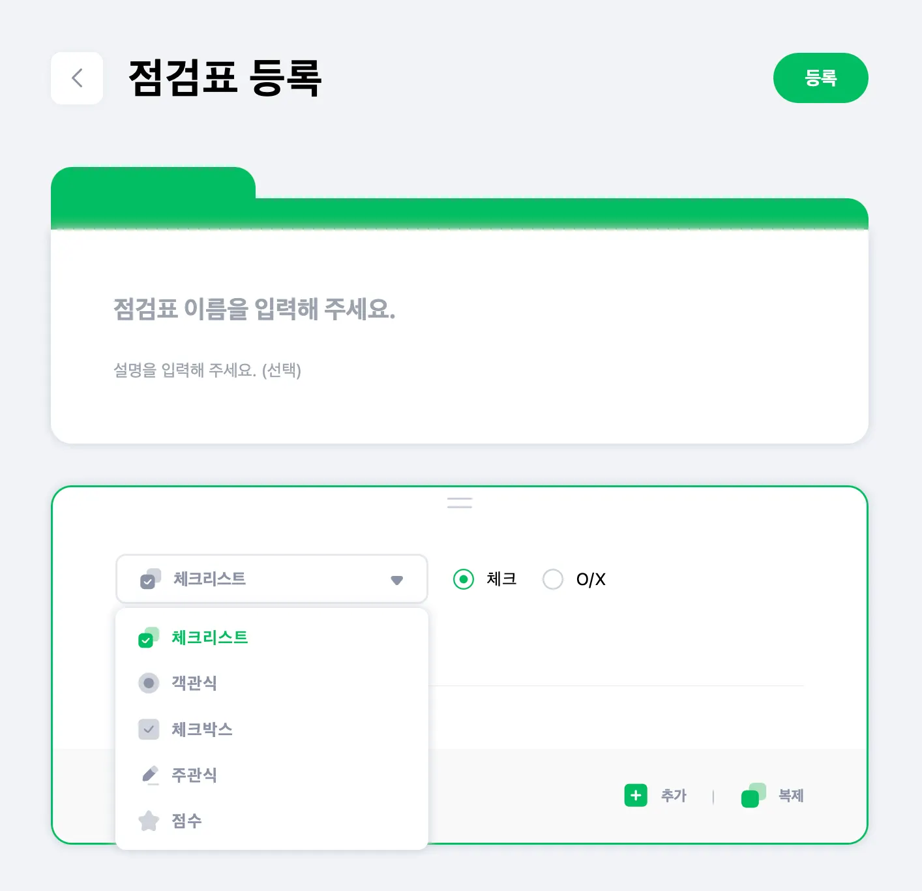Click the dropdown caret arrow
Viewport: 922px width, 891px height.
(x=396, y=580)
